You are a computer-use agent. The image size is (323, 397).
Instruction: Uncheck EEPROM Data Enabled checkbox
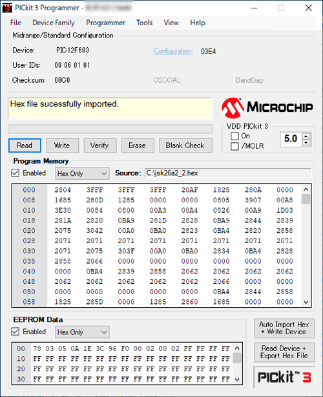click(x=16, y=332)
